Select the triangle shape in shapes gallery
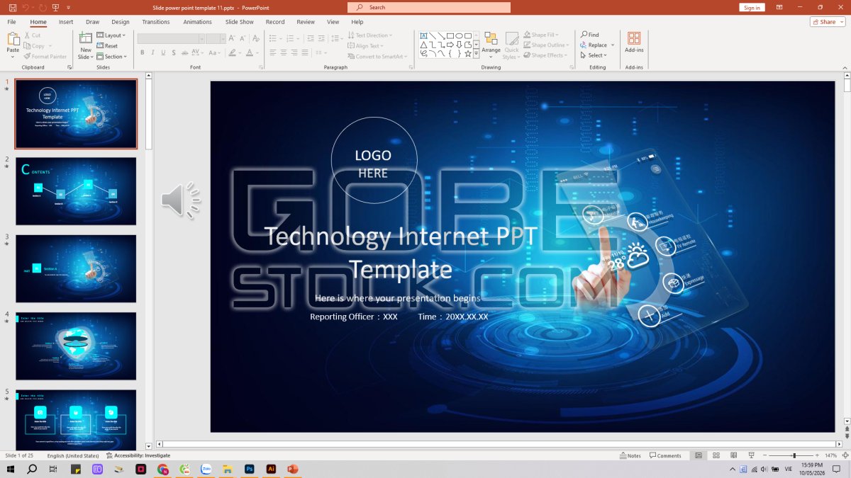 click(x=423, y=45)
